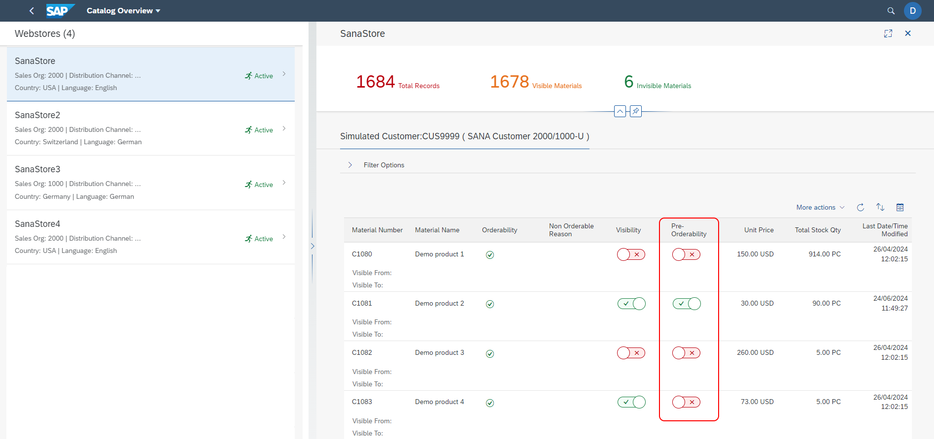Open table personalization settings icon
This screenshot has width=934, height=439.
pos(900,207)
